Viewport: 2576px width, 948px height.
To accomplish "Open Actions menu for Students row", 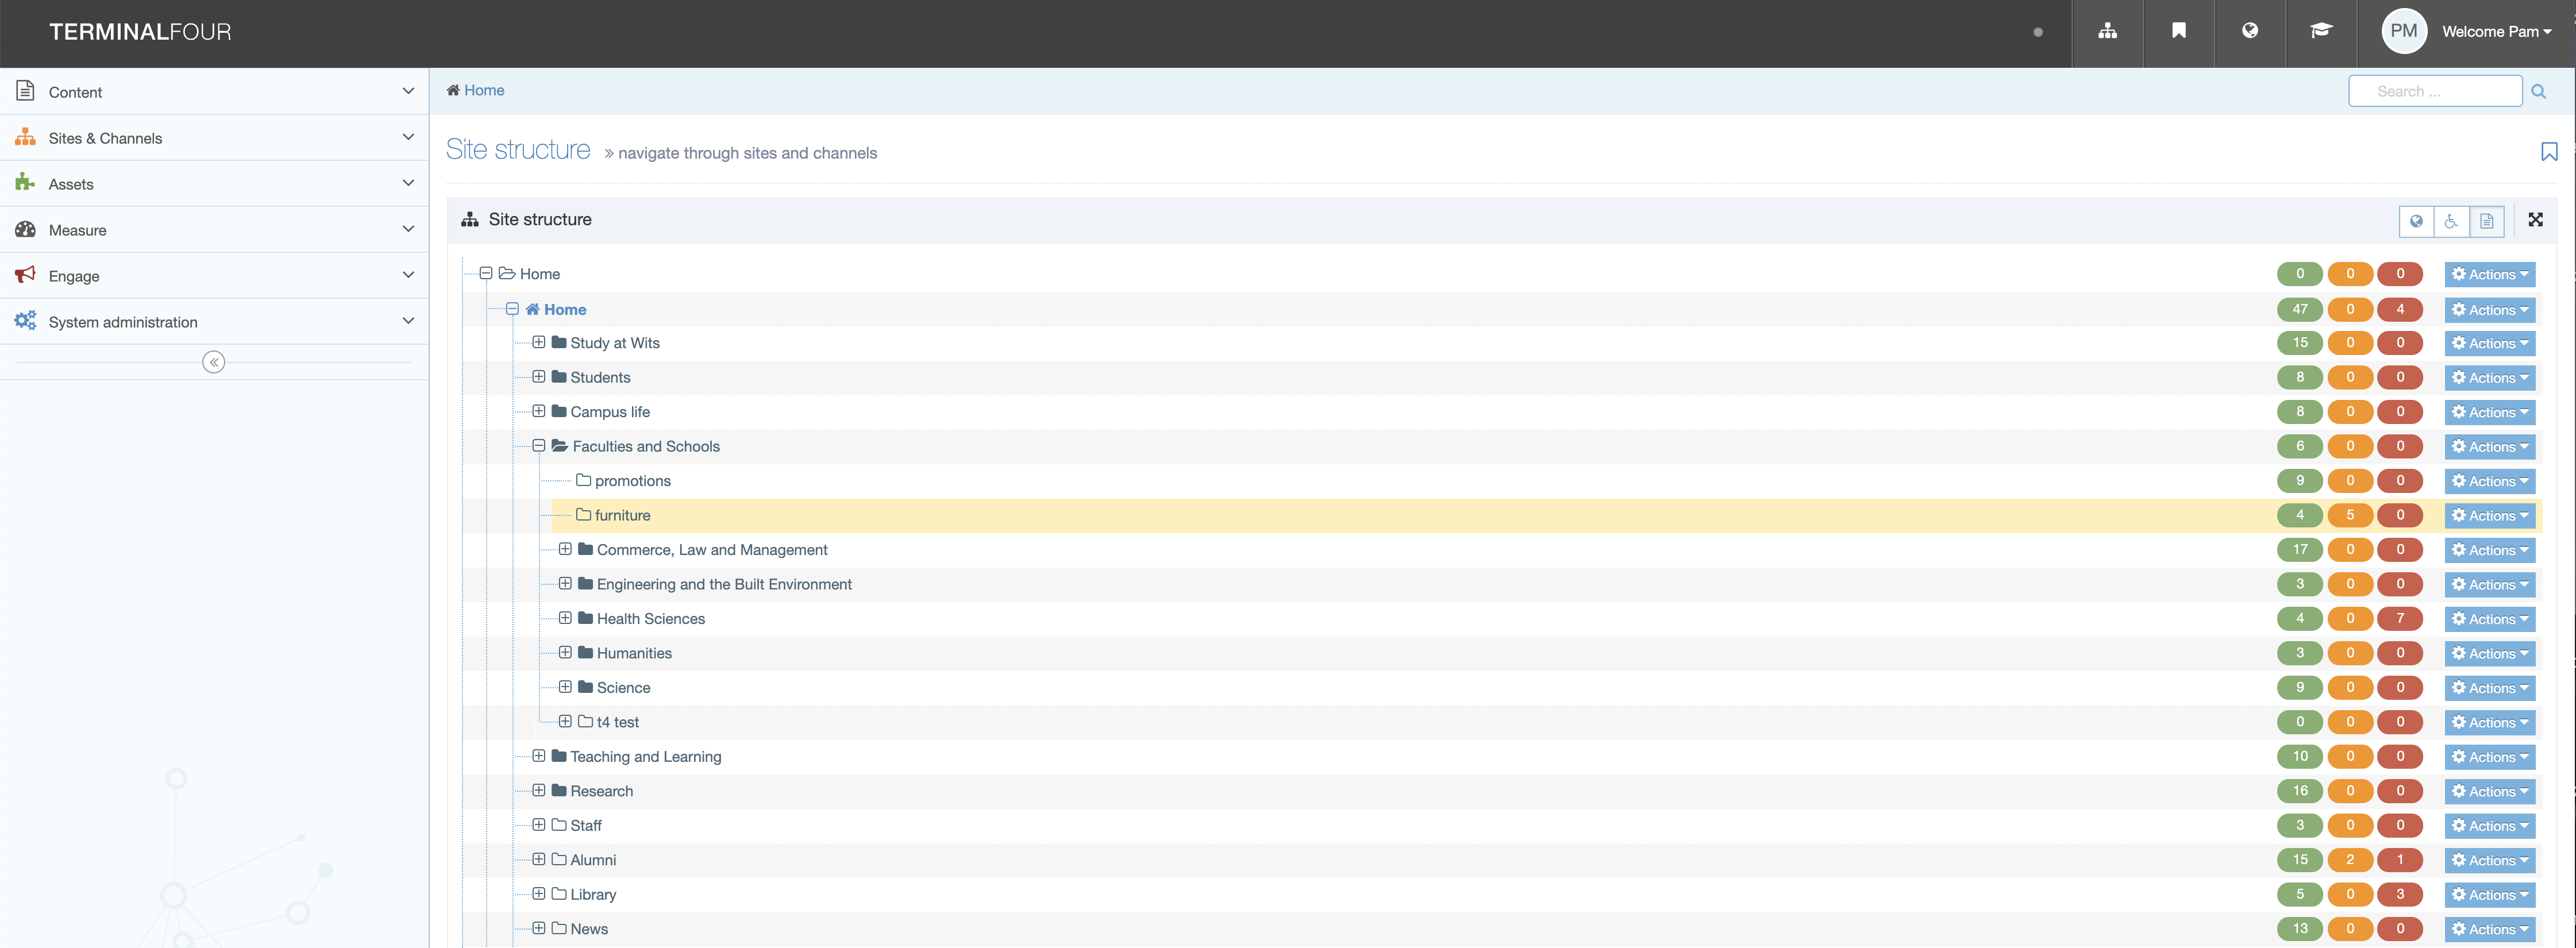I will click(2489, 378).
